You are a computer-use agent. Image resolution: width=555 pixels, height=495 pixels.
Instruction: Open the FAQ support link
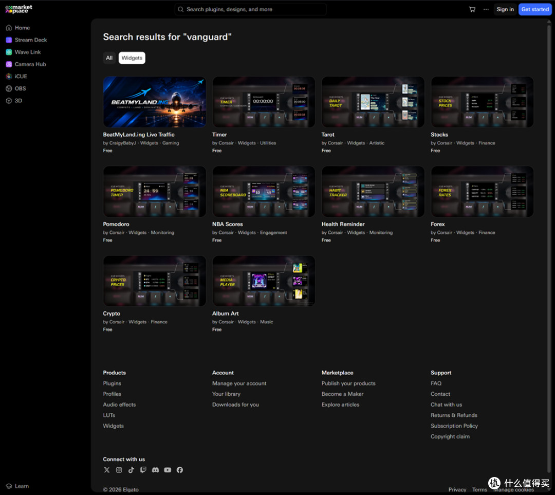point(436,383)
